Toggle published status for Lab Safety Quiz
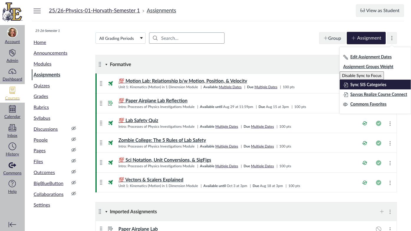This screenshot has width=411, height=231. [379, 123]
